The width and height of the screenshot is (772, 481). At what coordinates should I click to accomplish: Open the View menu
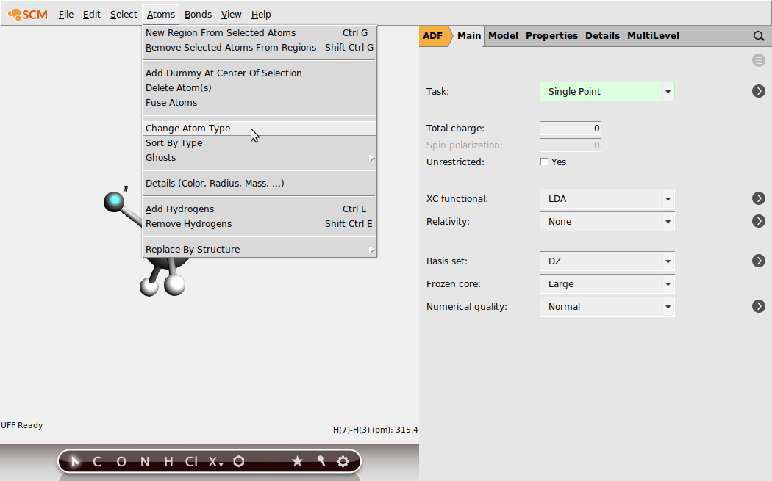[231, 15]
